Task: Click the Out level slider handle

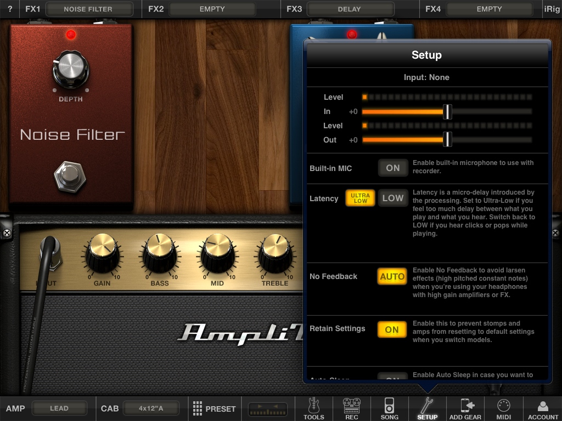Action: pos(447,140)
